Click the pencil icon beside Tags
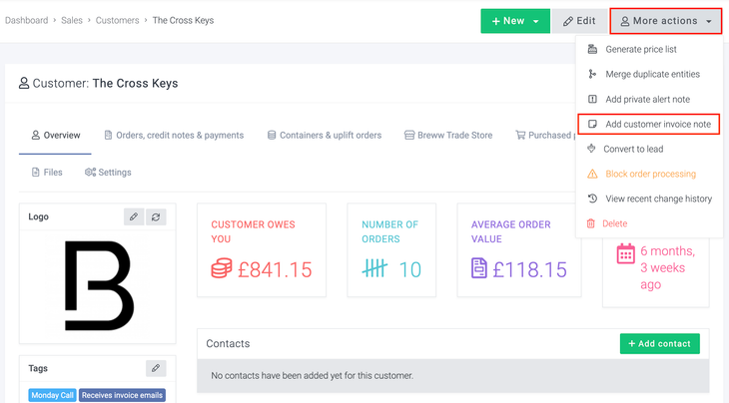 (156, 368)
